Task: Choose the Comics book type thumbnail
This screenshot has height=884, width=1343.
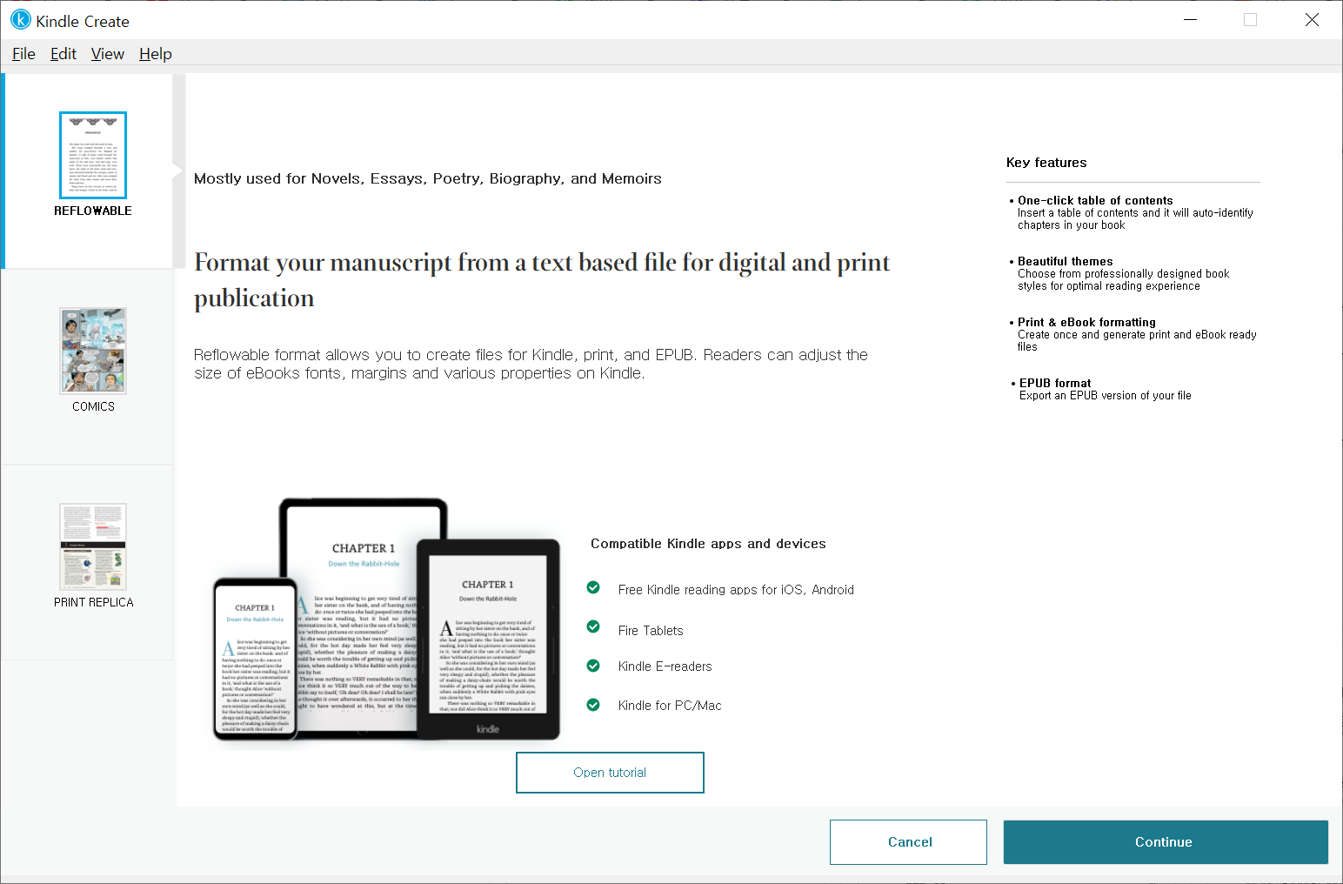Action: pos(93,351)
